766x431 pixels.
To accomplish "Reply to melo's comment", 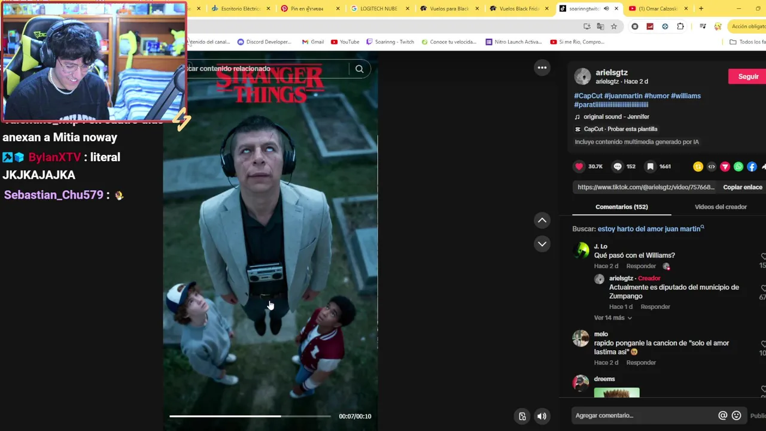I will click(x=641, y=363).
